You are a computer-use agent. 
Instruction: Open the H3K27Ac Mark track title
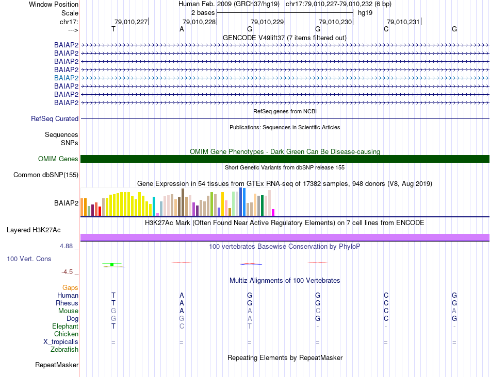coord(285,223)
